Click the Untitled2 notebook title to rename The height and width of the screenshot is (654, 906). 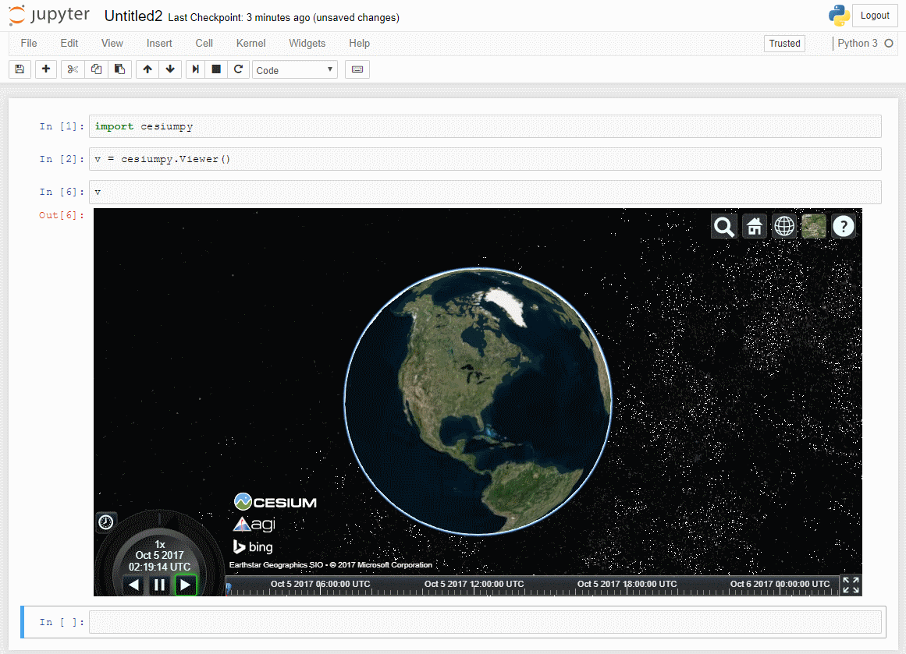point(133,16)
